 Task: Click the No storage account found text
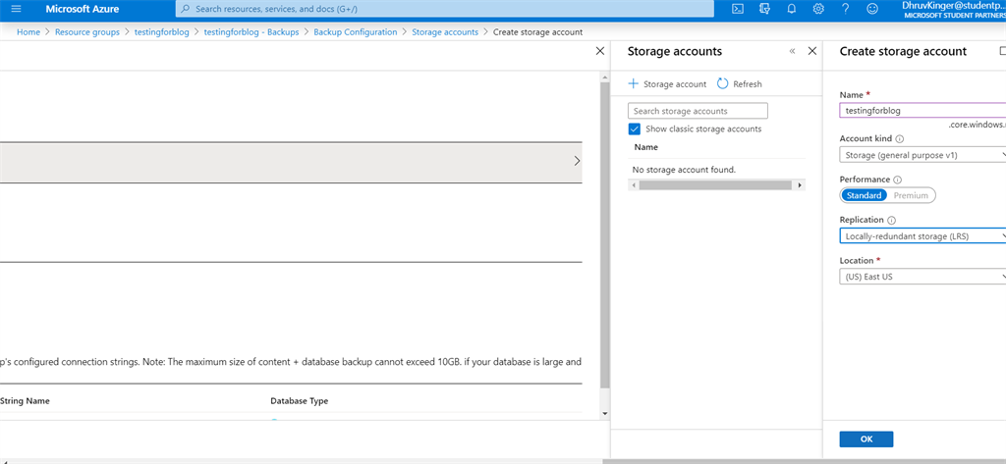[x=684, y=170]
